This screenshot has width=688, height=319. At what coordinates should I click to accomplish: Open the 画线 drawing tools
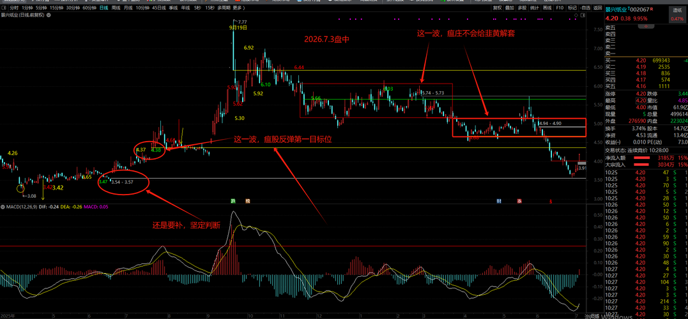coord(547,8)
